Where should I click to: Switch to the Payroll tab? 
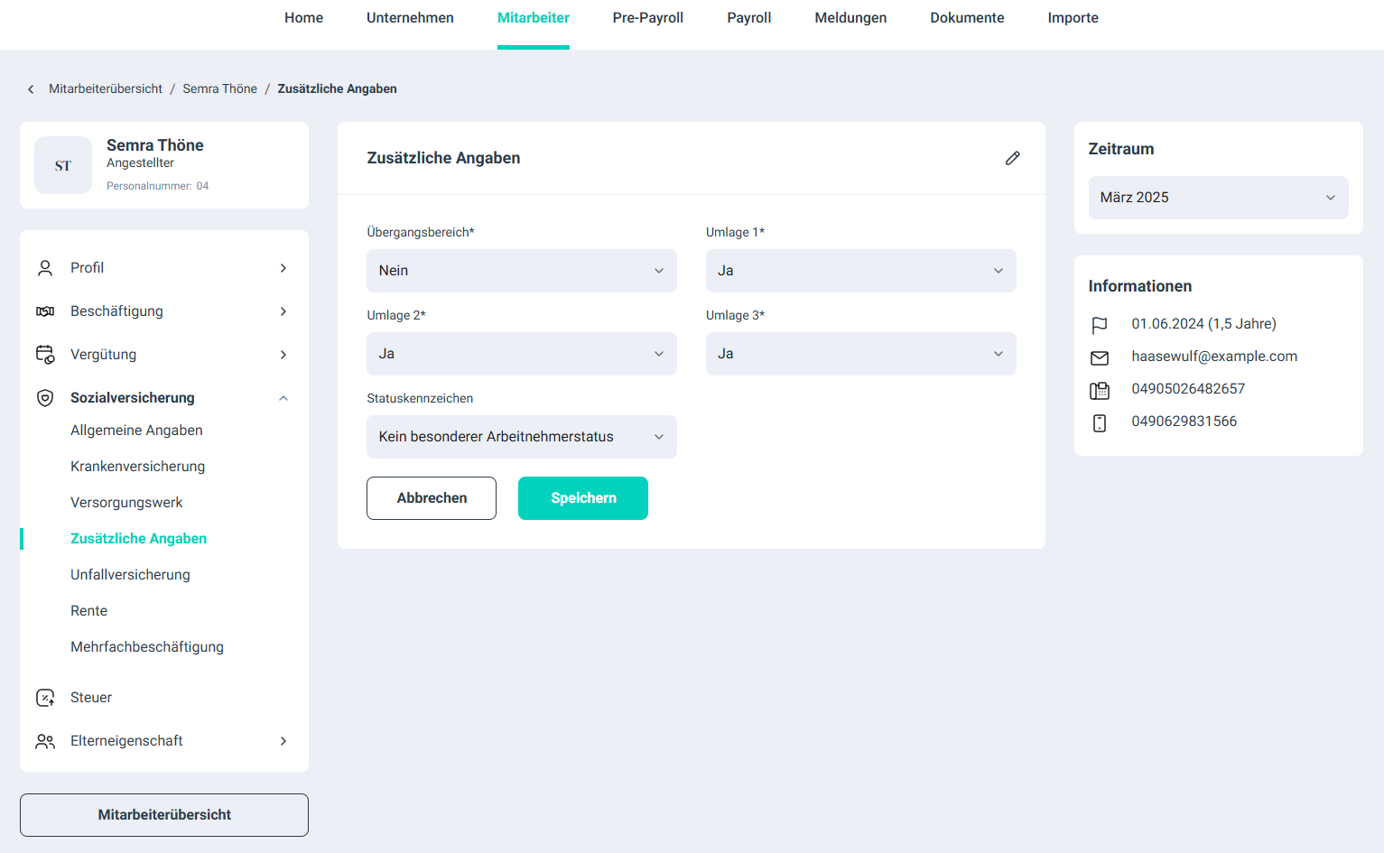(748, 18)
